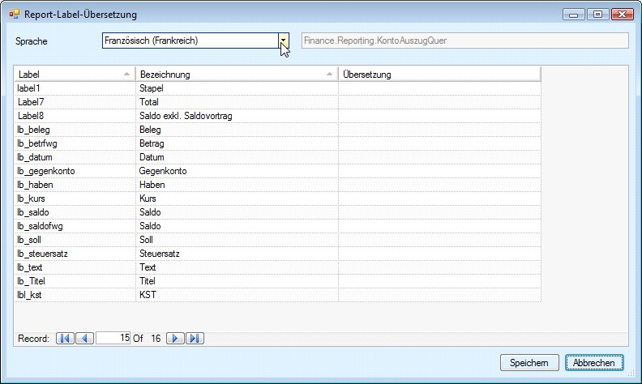The height and width of the screenshot is (384, 642).
Task: Click the Übersetzung cell for label1 row
Action: coord(439,88)
